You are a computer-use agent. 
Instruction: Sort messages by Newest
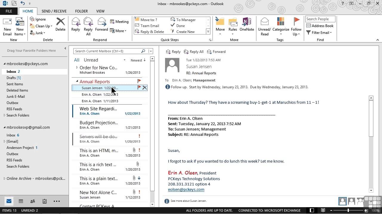(x=138, y=60)
